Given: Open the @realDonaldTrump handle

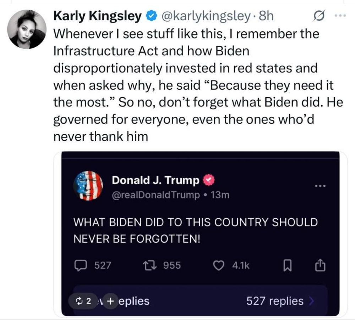Looking at the screenshot, I should [156, 195].
